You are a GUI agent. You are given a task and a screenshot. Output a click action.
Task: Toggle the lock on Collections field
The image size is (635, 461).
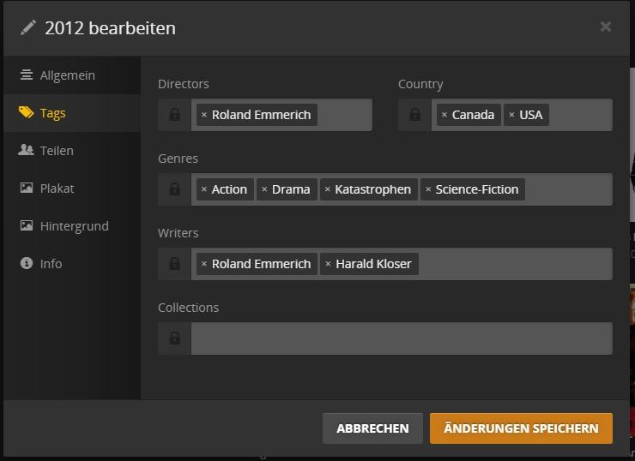tap(174, 338)
